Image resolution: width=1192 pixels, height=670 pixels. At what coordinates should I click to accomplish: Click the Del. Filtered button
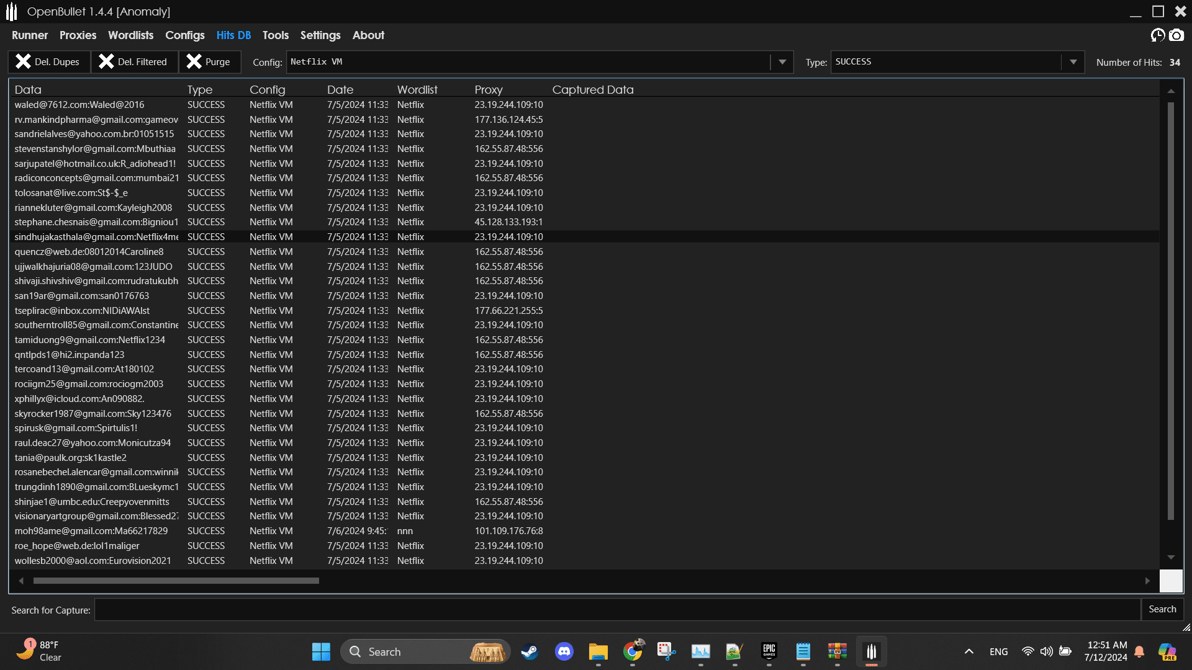point(134,62)
